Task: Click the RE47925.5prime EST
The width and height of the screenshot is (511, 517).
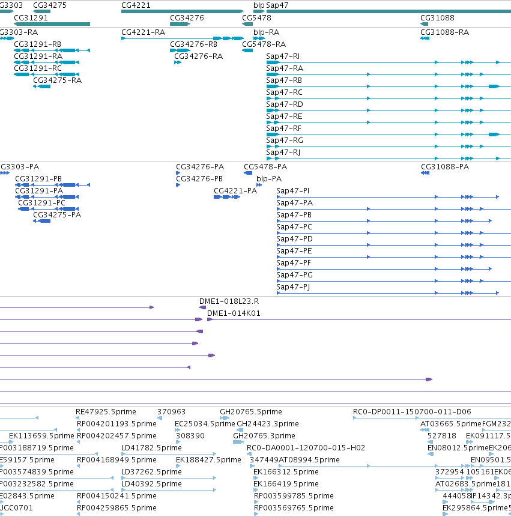Action: coord(77,418)
